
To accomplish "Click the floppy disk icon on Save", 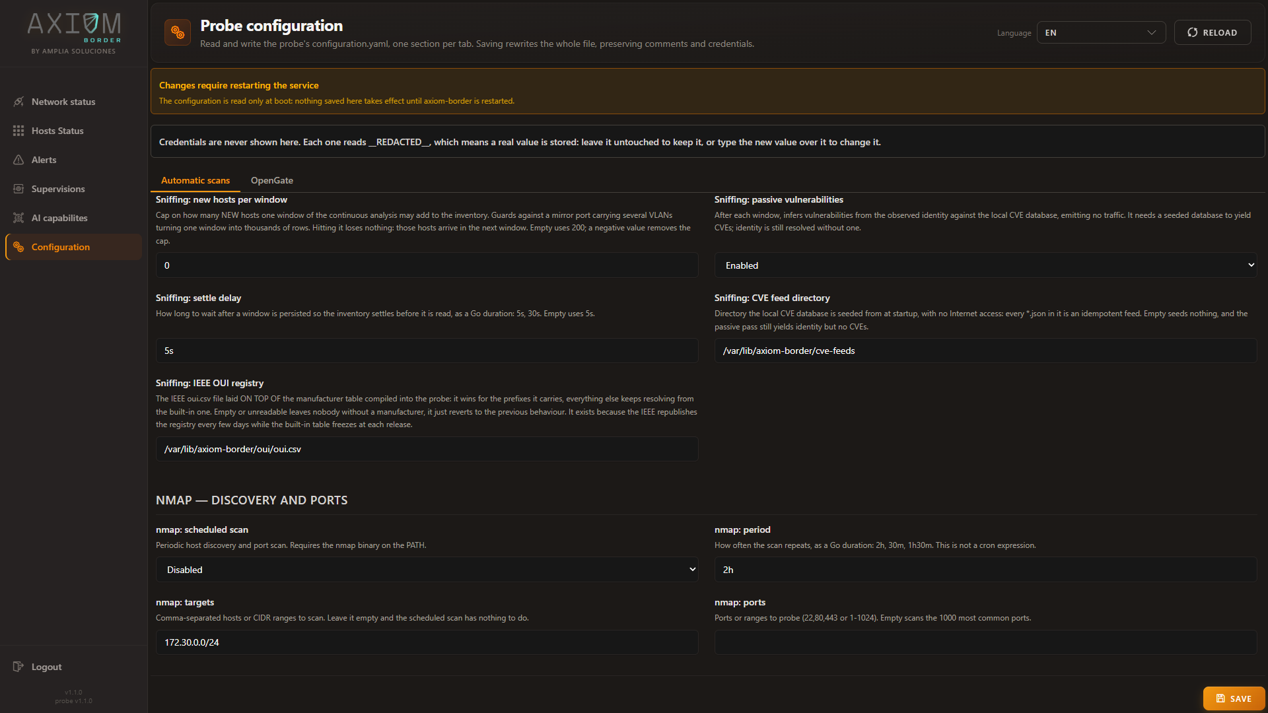I will coord(1220,698).
